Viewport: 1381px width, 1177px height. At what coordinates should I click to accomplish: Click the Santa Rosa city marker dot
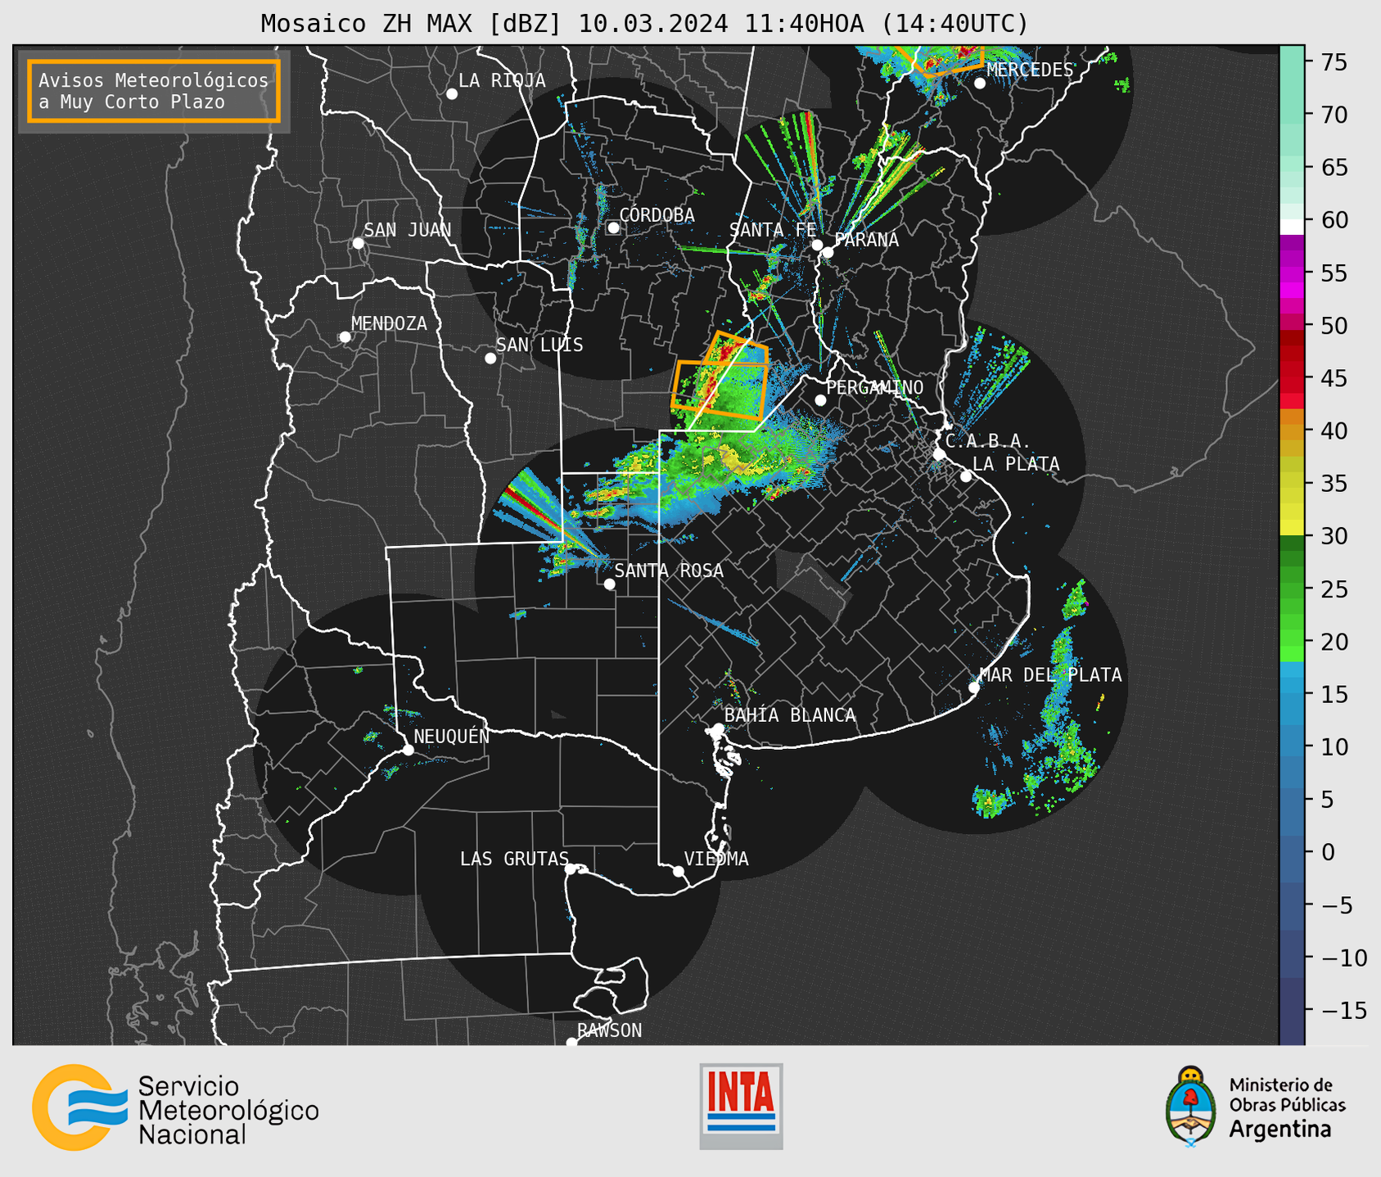609,584
